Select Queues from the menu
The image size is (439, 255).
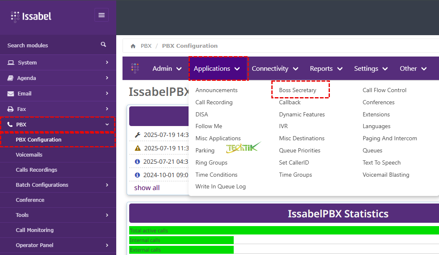click(x=373, y=150)
